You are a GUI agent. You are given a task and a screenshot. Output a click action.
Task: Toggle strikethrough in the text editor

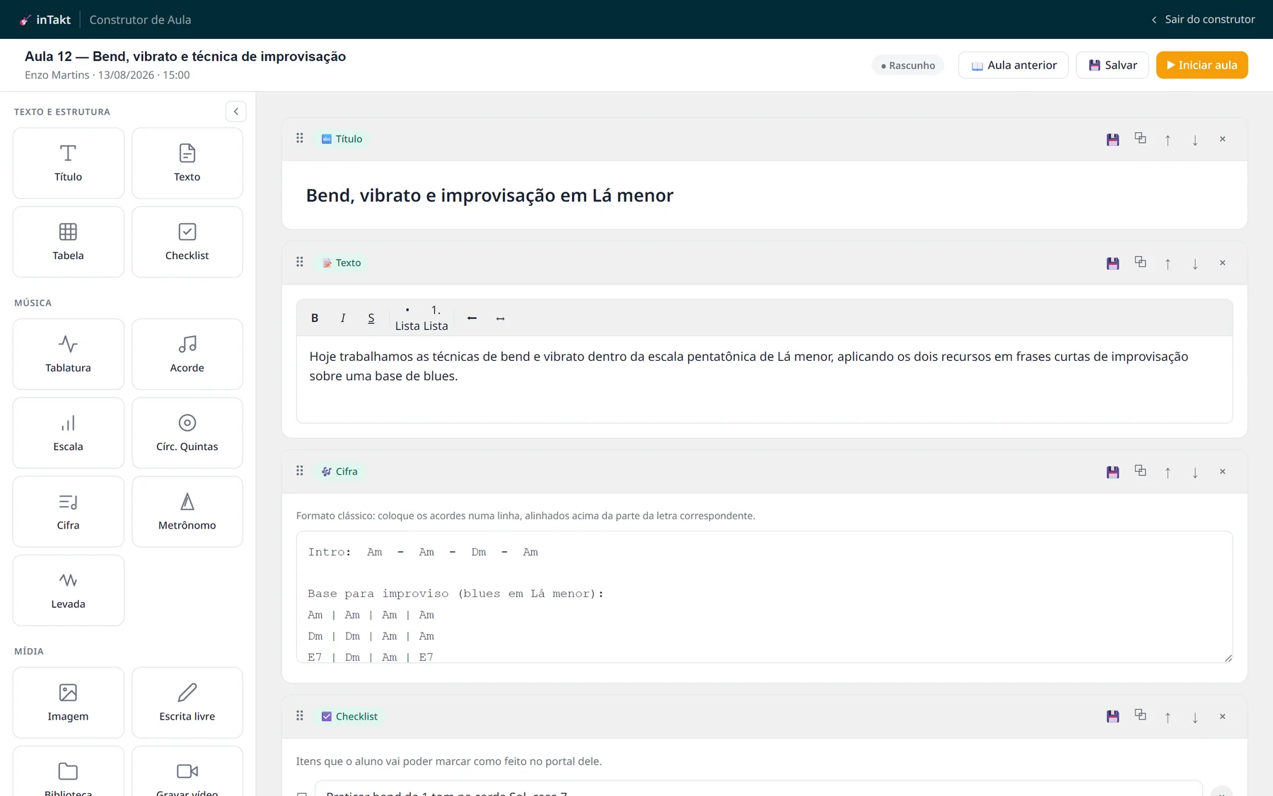tap(371, 318)
